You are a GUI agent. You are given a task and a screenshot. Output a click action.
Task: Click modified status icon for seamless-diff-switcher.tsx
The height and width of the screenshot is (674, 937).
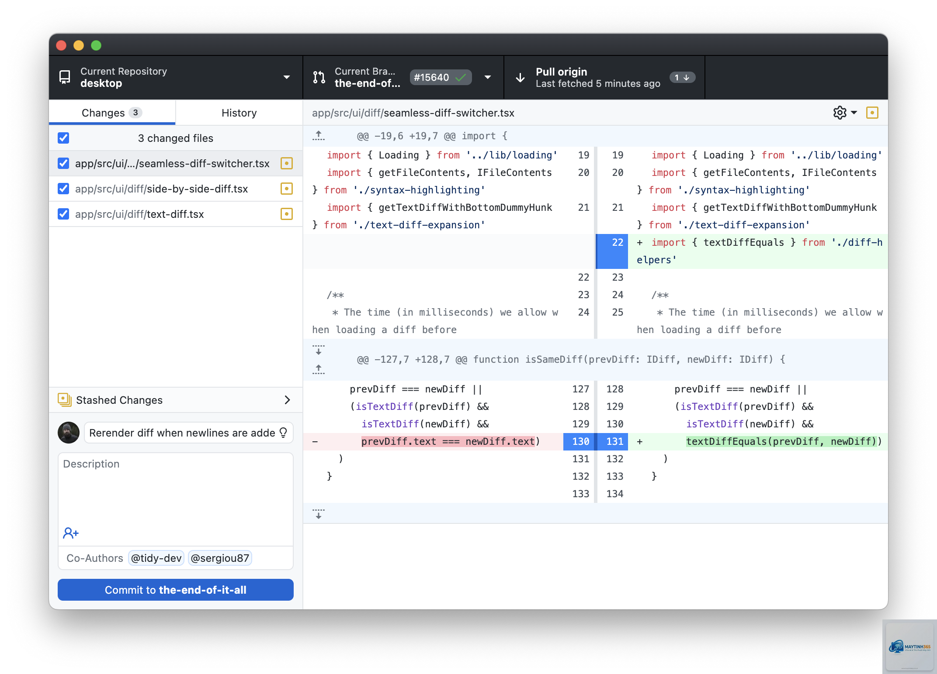(286, 163)
